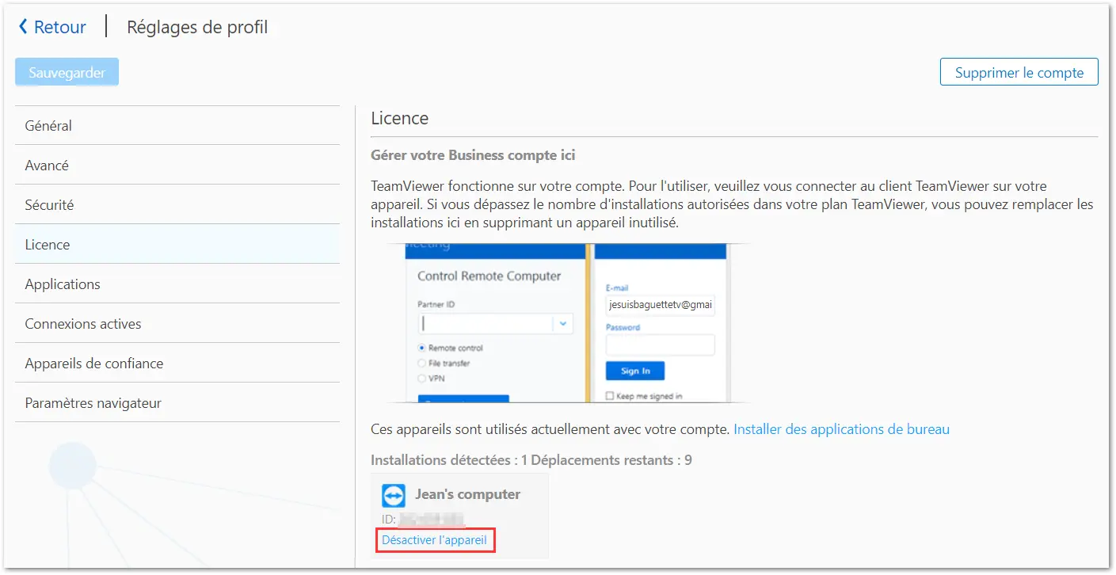The height and width of the screenshot is (575, 1116).
Task: Follow the Installer des applications de bureau link
Action: pyautogui.click(x=841, y=429)
